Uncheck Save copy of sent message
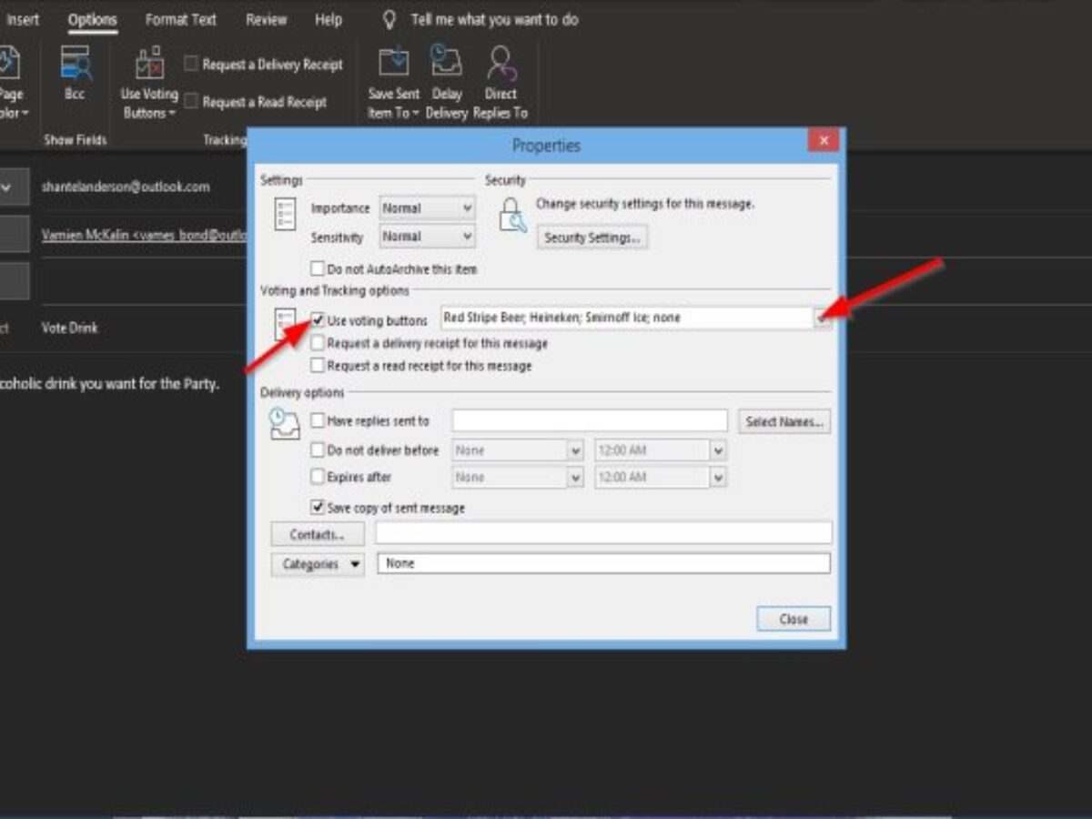Viewport: 1092px width, 819px height. pyautogui.click(x=318, y=508)
